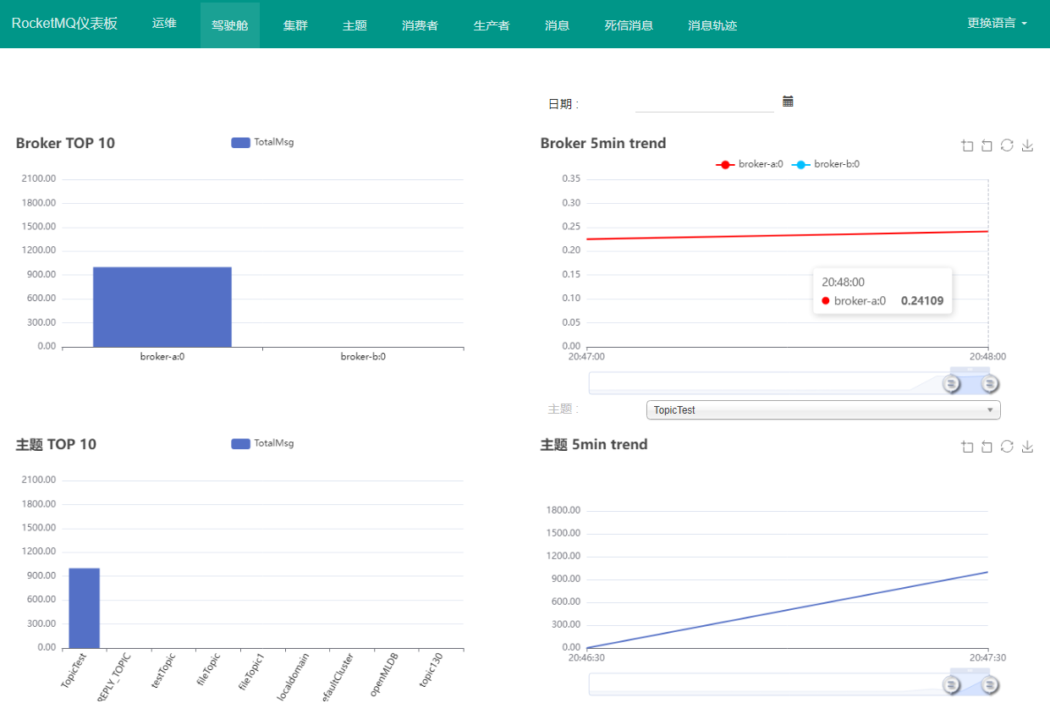Refresh the 主题 5min trend chart
The width and height of the screenshot is (1050, 703).
(x=1007, y=446)
